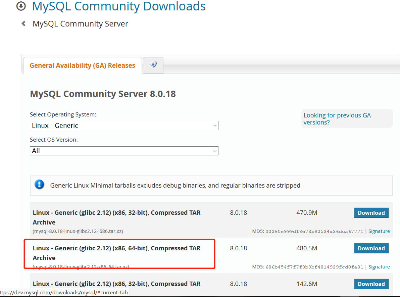
Task: Click the MySQL Community Server breadcrumb
Action: coord(80,24)
